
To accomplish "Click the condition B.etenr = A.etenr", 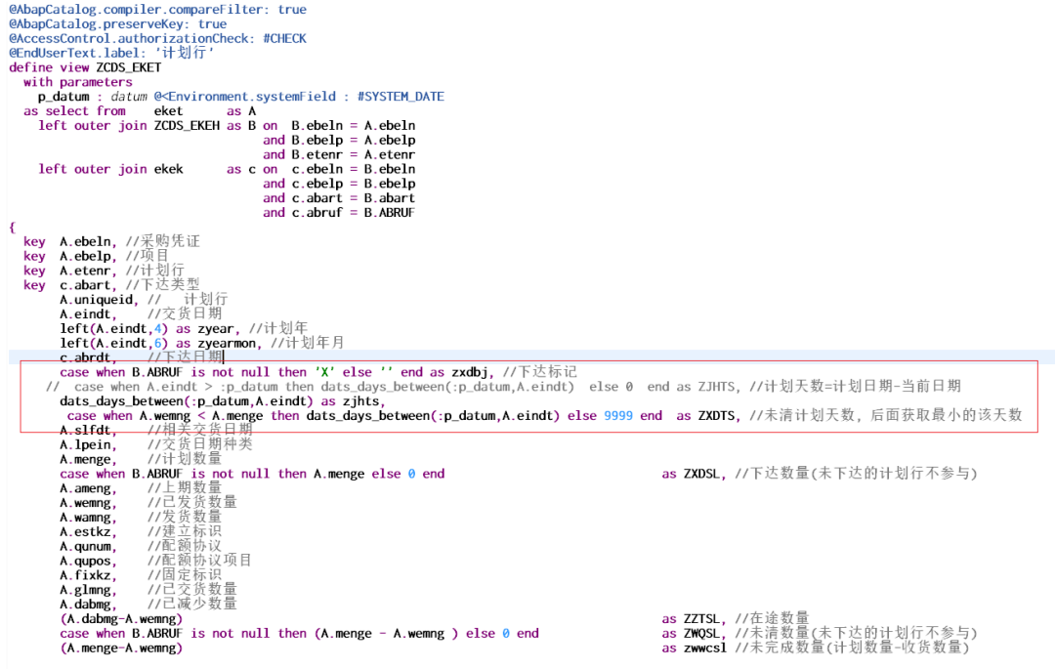I will point(354,154).
